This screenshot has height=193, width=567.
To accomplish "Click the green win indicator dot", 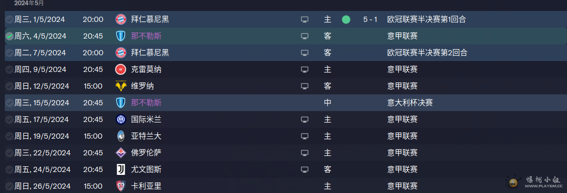I will (x=346, y=20).
